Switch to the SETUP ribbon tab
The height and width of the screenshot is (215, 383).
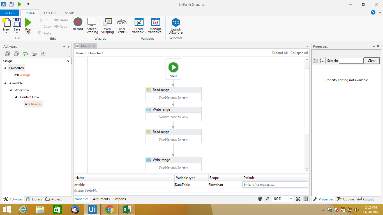(x=70, y=13)
